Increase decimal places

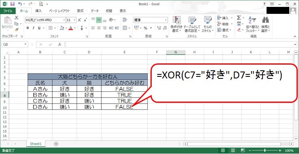tap(159, 28)
